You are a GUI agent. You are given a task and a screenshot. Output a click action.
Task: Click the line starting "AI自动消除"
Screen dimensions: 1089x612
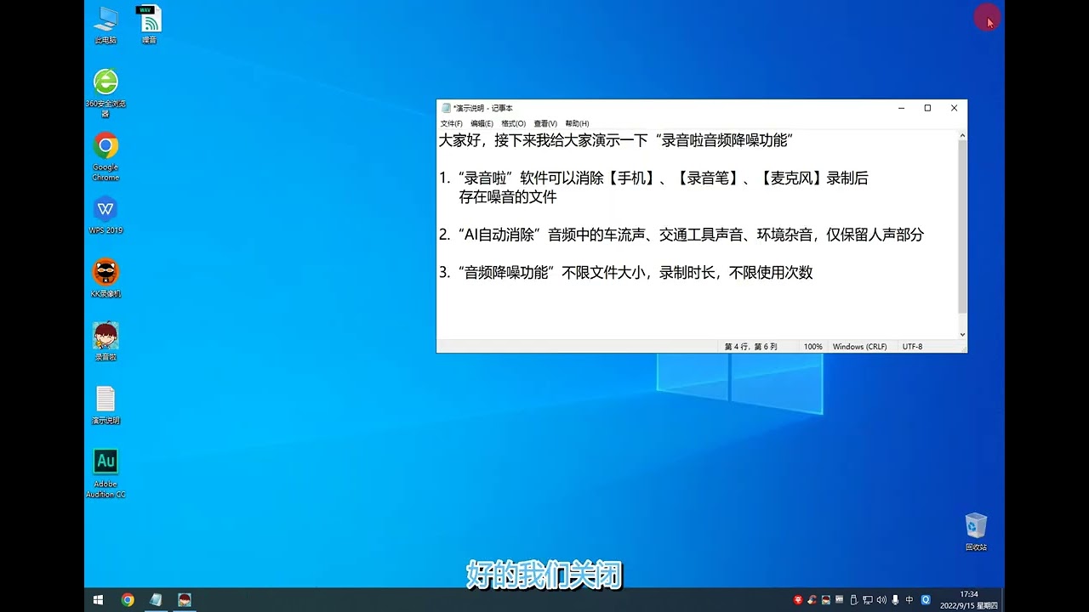681,235
